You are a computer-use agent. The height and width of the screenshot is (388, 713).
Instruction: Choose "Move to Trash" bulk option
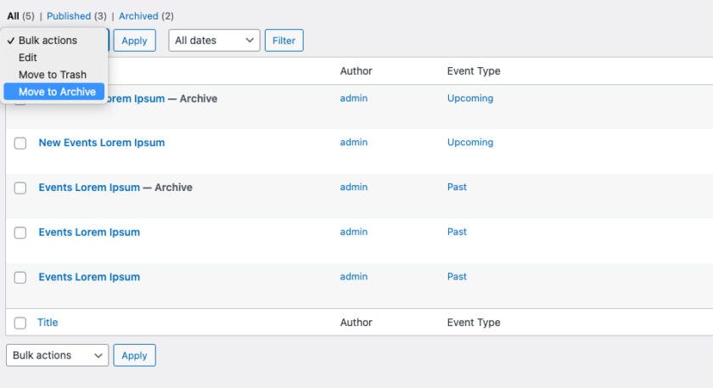pyautogui.click(x=53, y=75)
